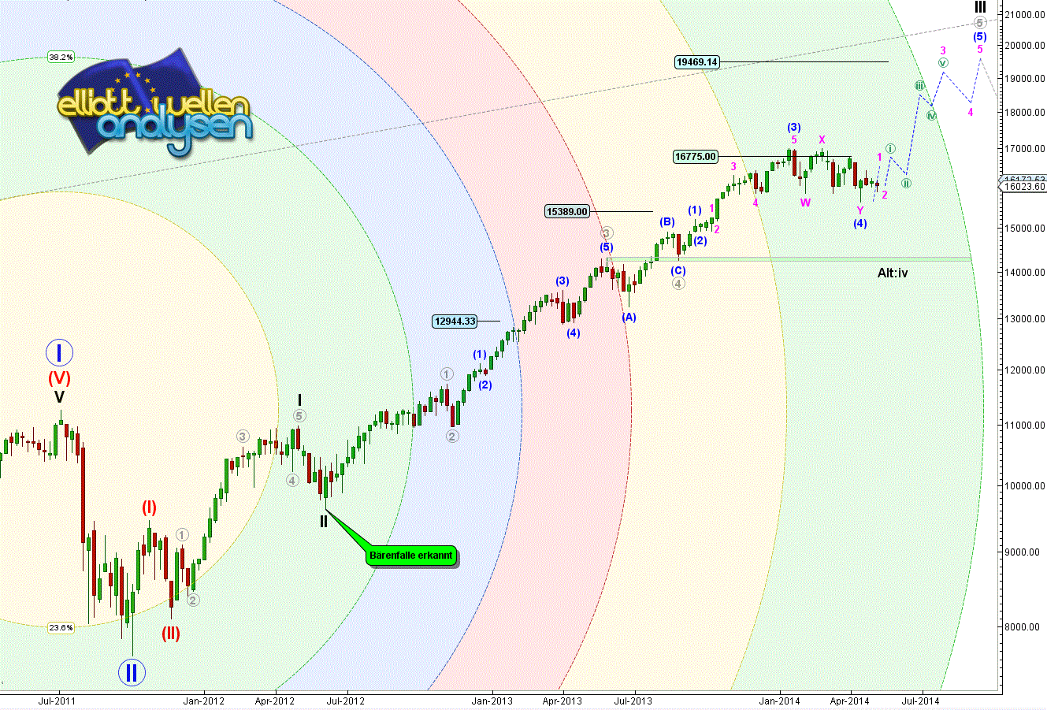Click the 15389.00 price level label
Viewport: 1047px width, 710px height.
pyautogui.click(x=567, y=211)
